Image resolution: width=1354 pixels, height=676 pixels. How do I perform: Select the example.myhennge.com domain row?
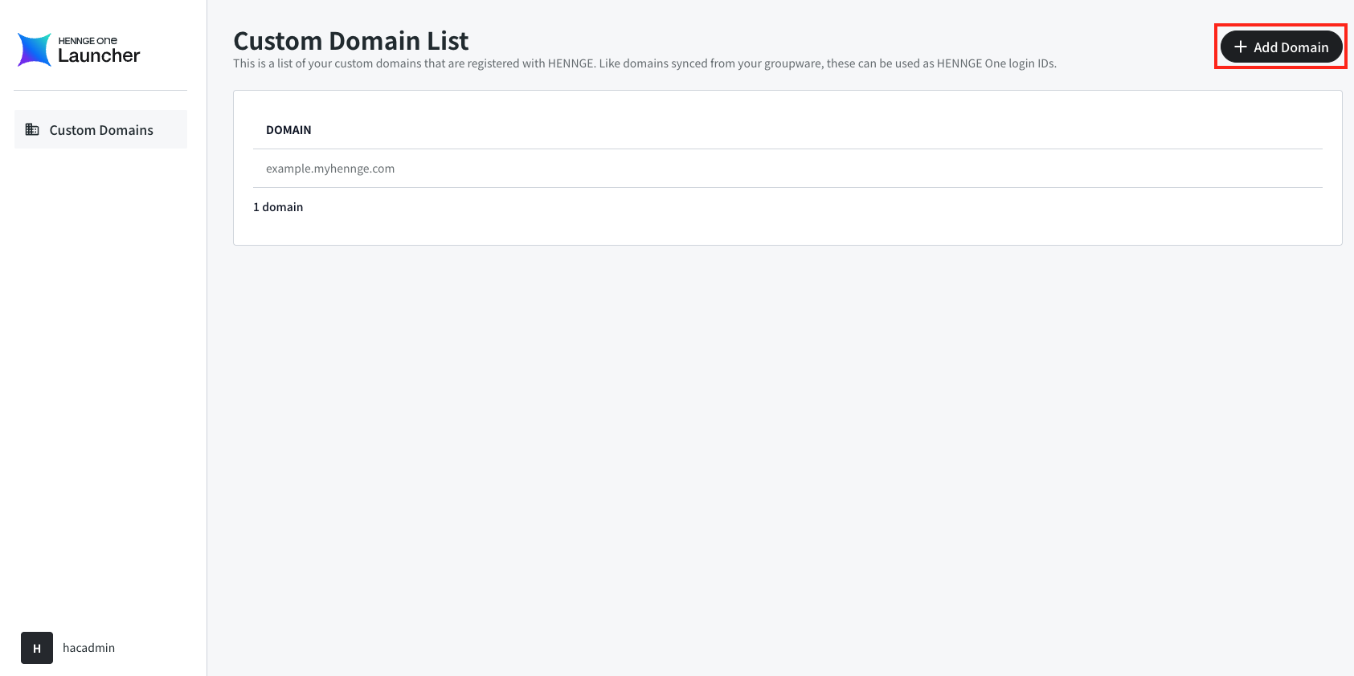[787, 169]
